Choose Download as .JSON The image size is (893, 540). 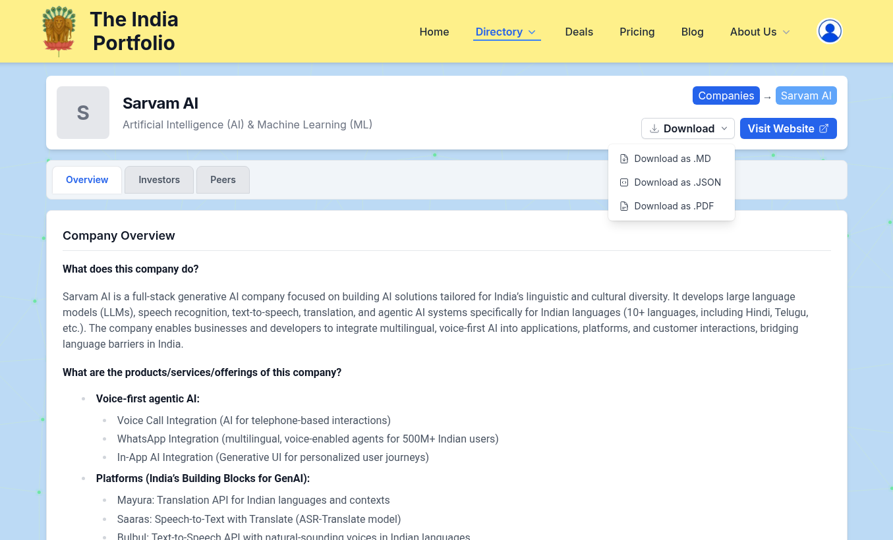tap(672, 182)
